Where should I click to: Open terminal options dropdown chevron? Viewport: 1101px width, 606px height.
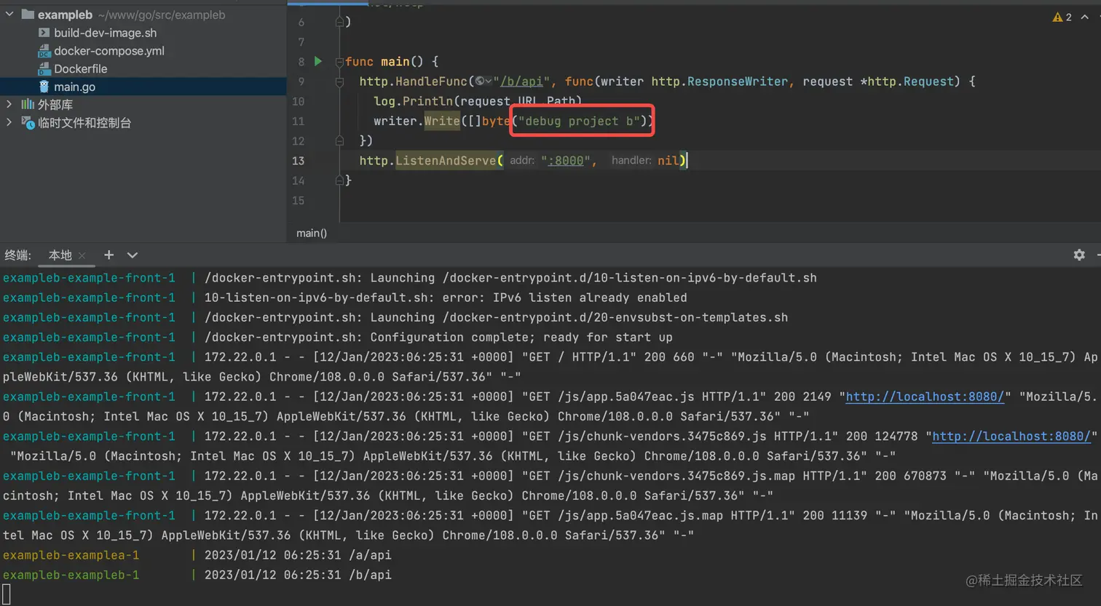point(132,255)
